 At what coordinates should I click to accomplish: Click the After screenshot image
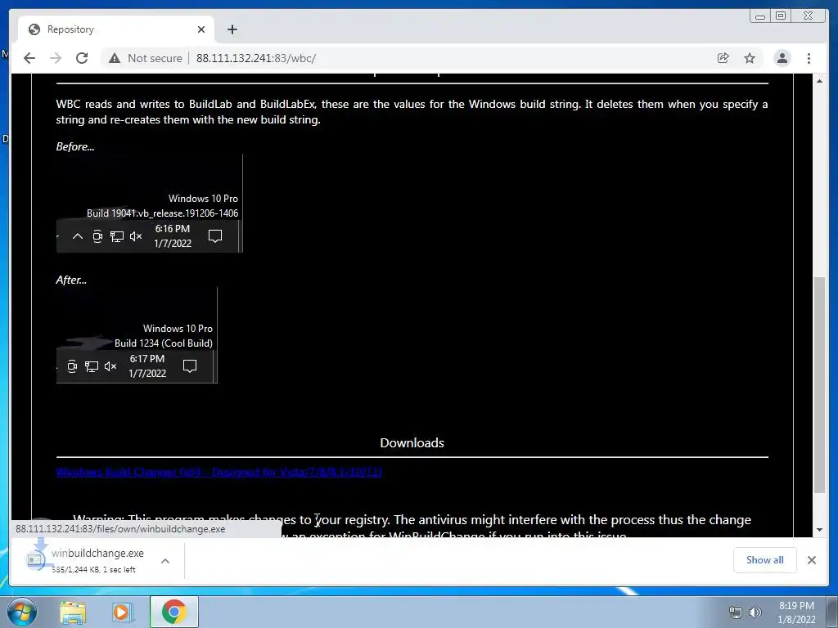tap(137, 334)
